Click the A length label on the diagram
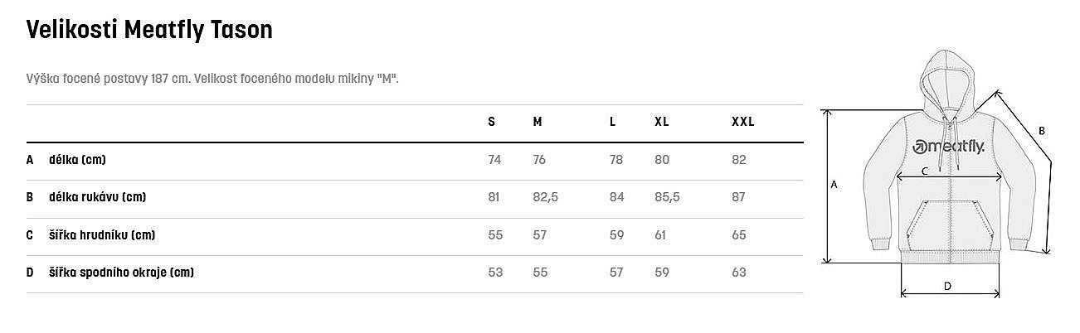Image resolution: width=1080 pixels, height=333 pixels. pyautogui.click(x=834, y=186)
